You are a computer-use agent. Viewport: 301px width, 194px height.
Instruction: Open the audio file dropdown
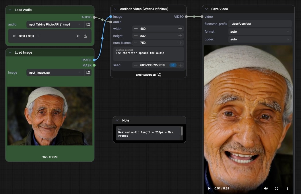pos(55,25)
